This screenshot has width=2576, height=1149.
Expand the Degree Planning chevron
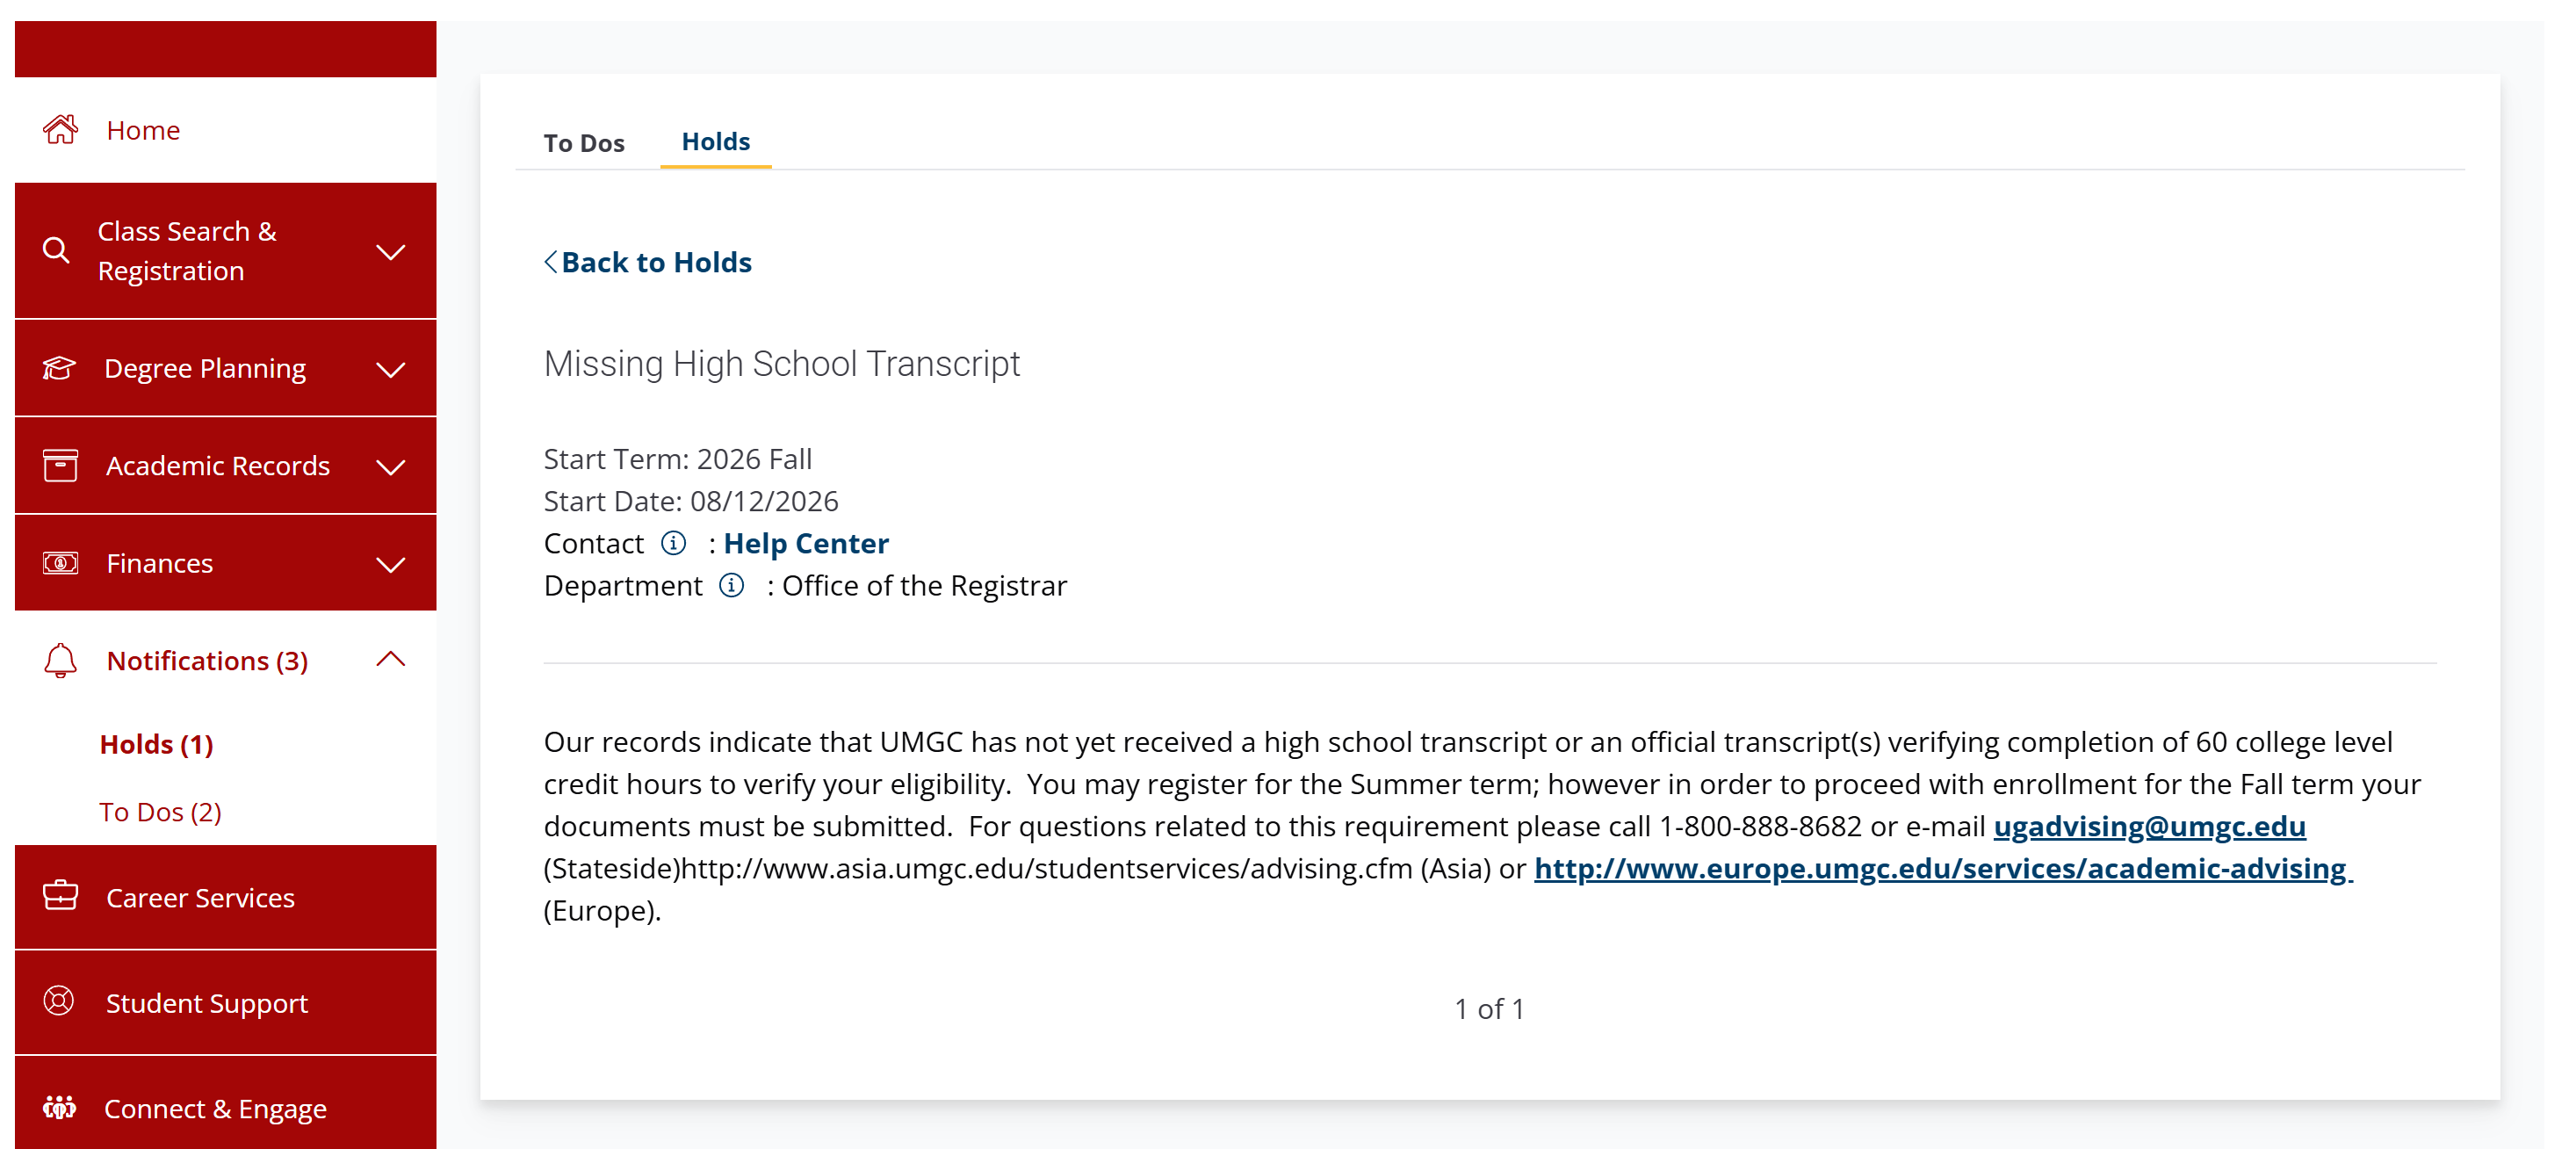pos(390,369)
